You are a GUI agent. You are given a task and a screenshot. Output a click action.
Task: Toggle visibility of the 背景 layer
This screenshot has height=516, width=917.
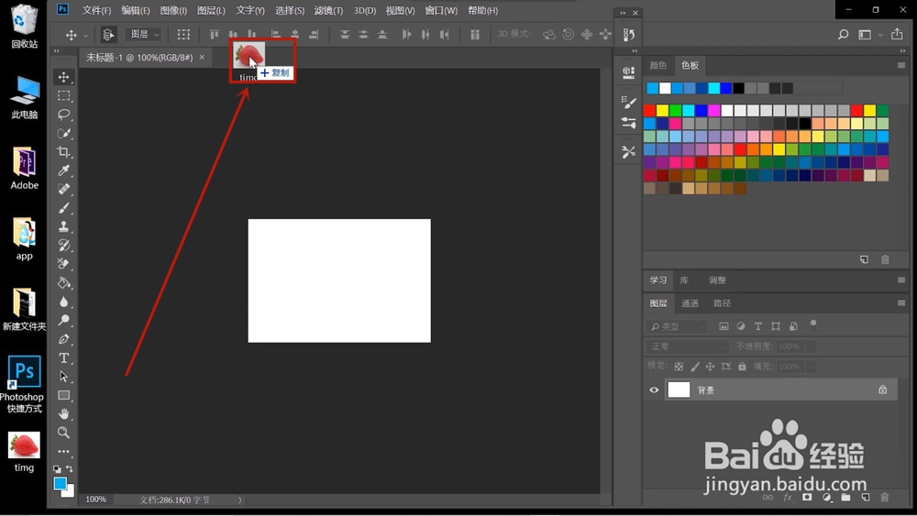click(654, 390)
